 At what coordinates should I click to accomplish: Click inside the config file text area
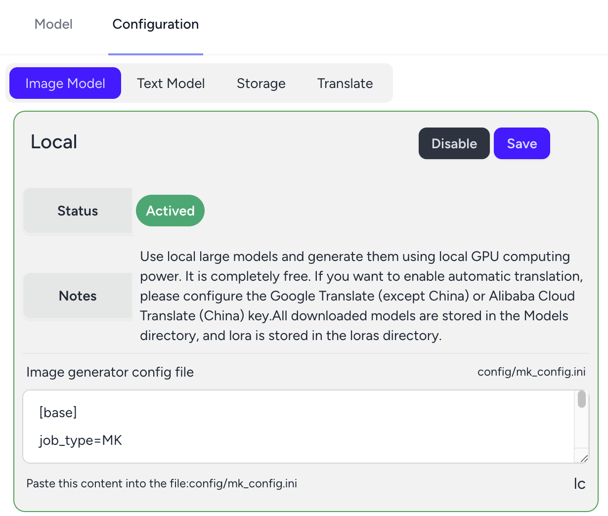point(299,427)
